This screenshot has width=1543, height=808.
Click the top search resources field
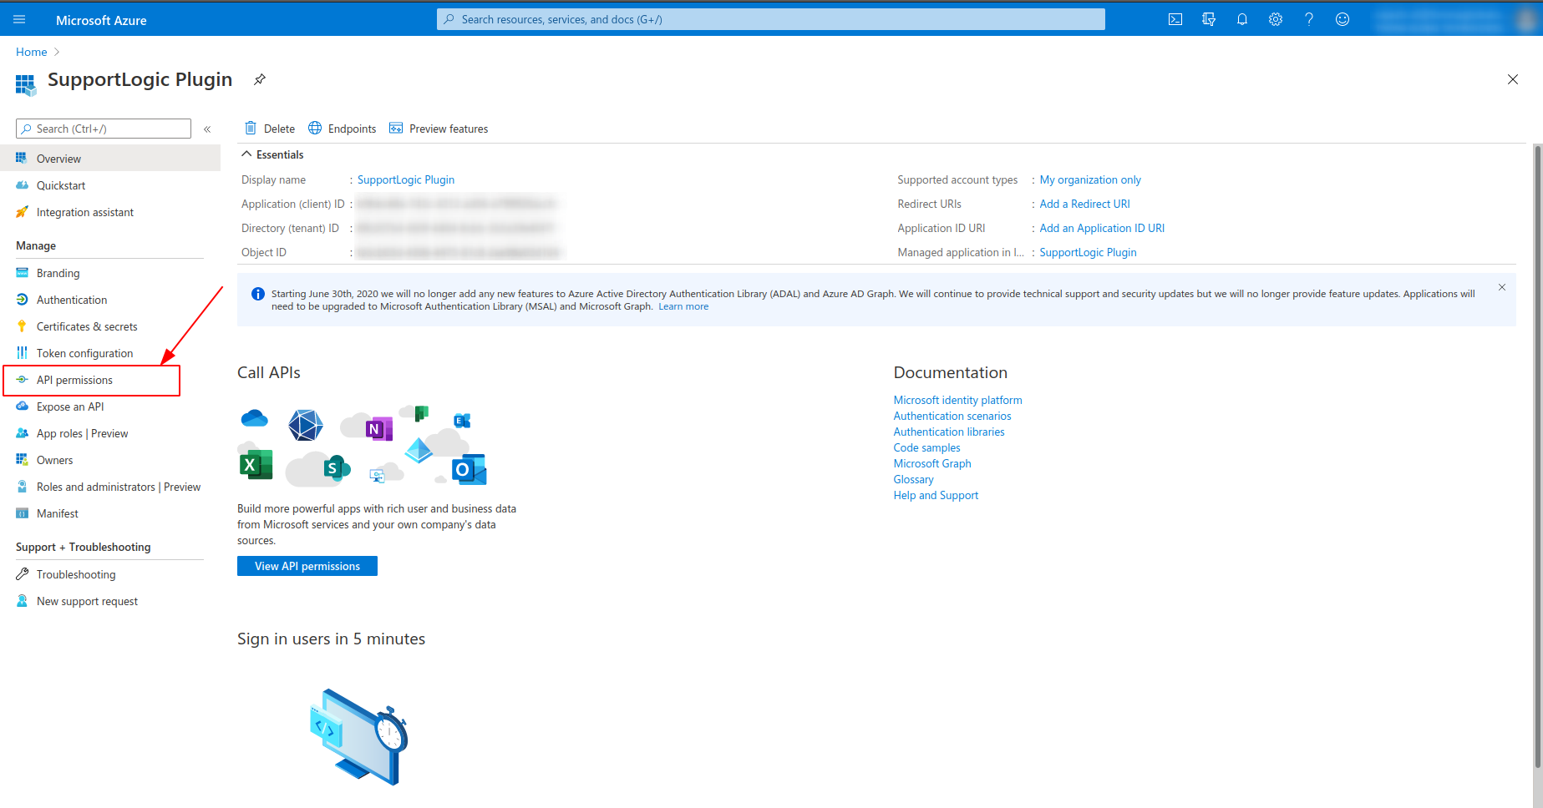(x=770, y=19)
